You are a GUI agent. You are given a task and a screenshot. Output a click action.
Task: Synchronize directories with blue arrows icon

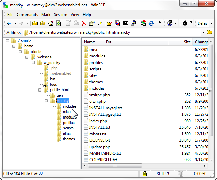151,23
